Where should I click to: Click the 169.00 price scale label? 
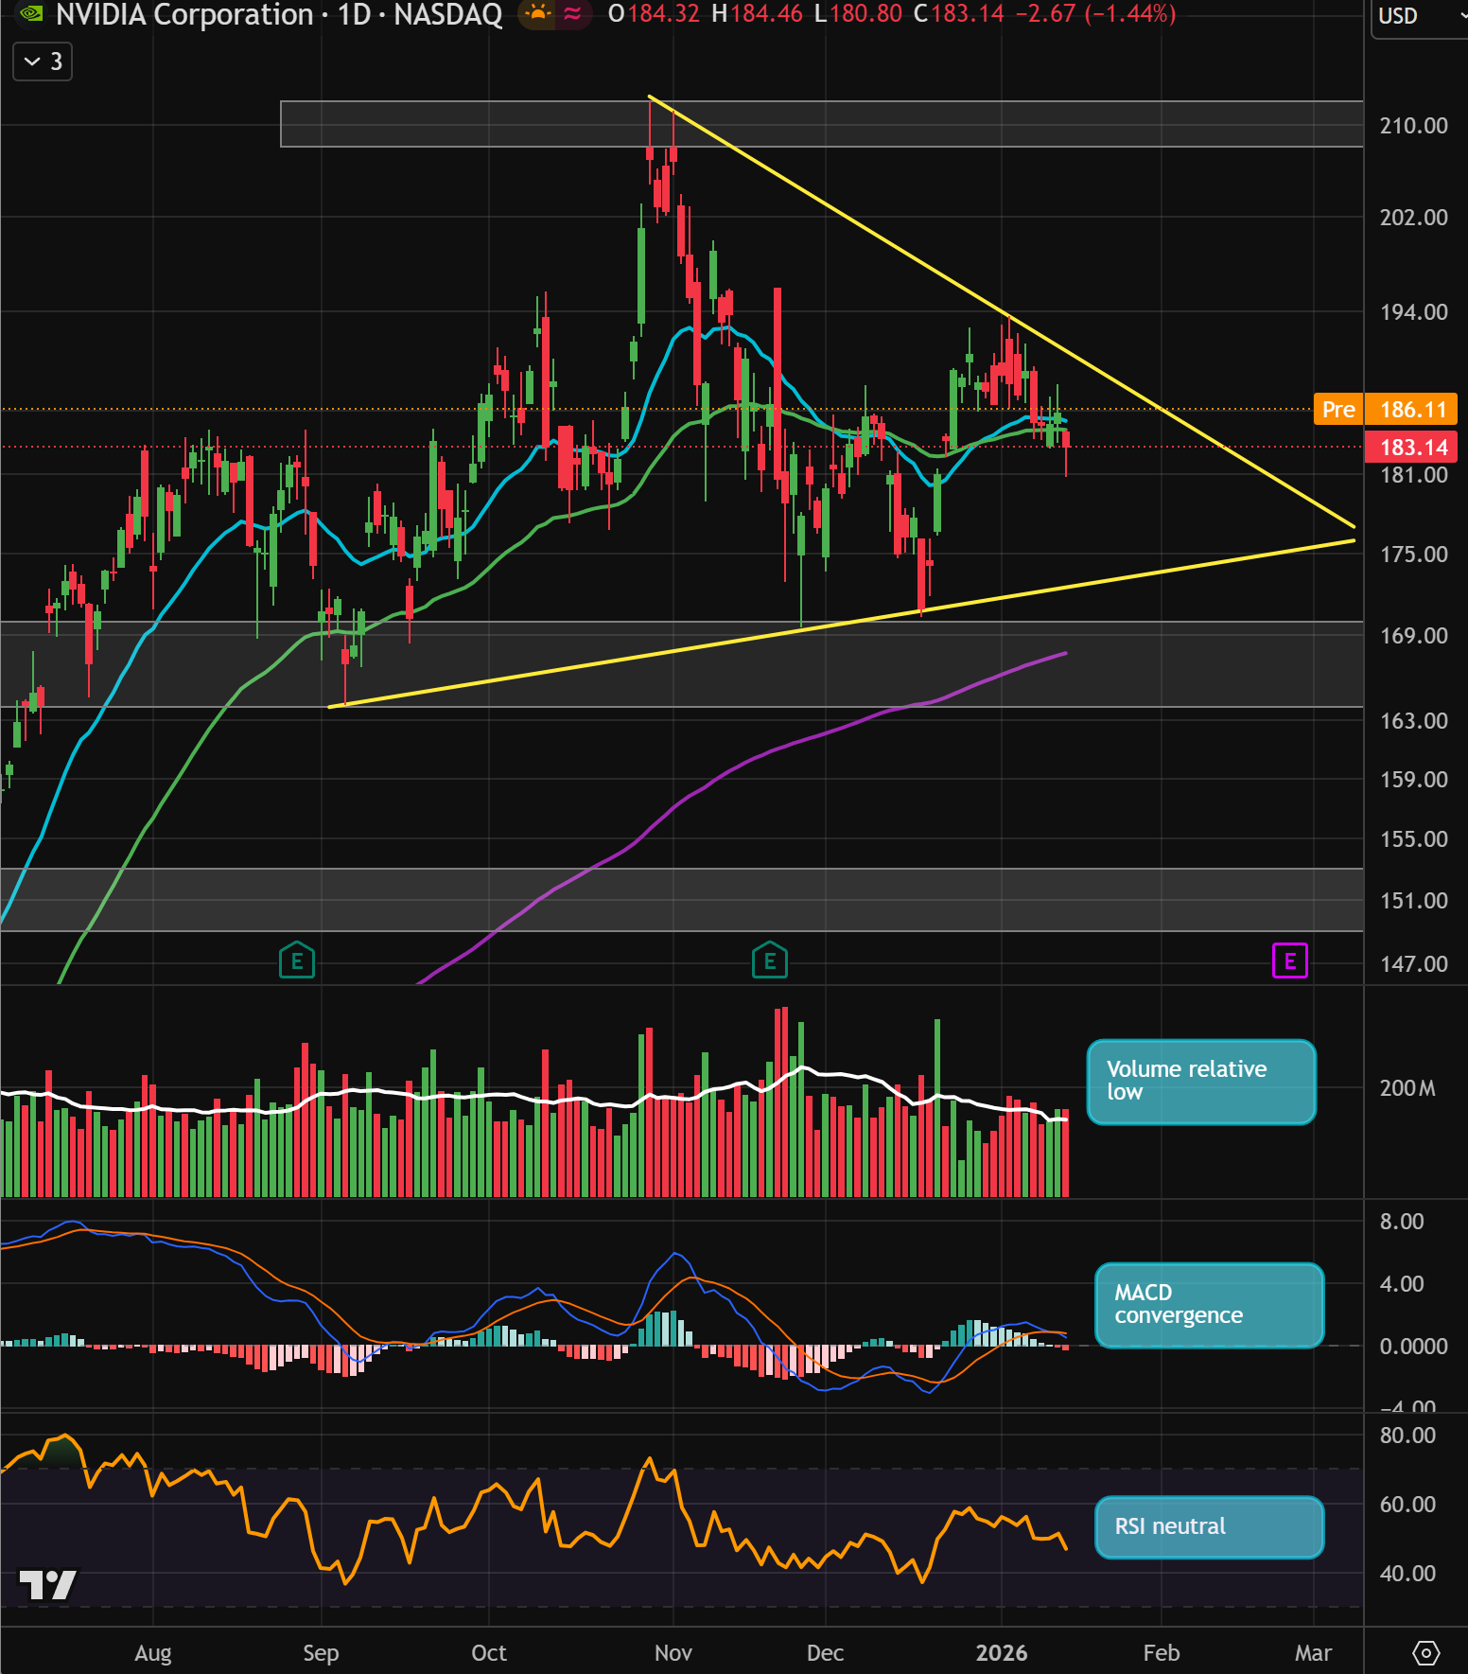1413,636
